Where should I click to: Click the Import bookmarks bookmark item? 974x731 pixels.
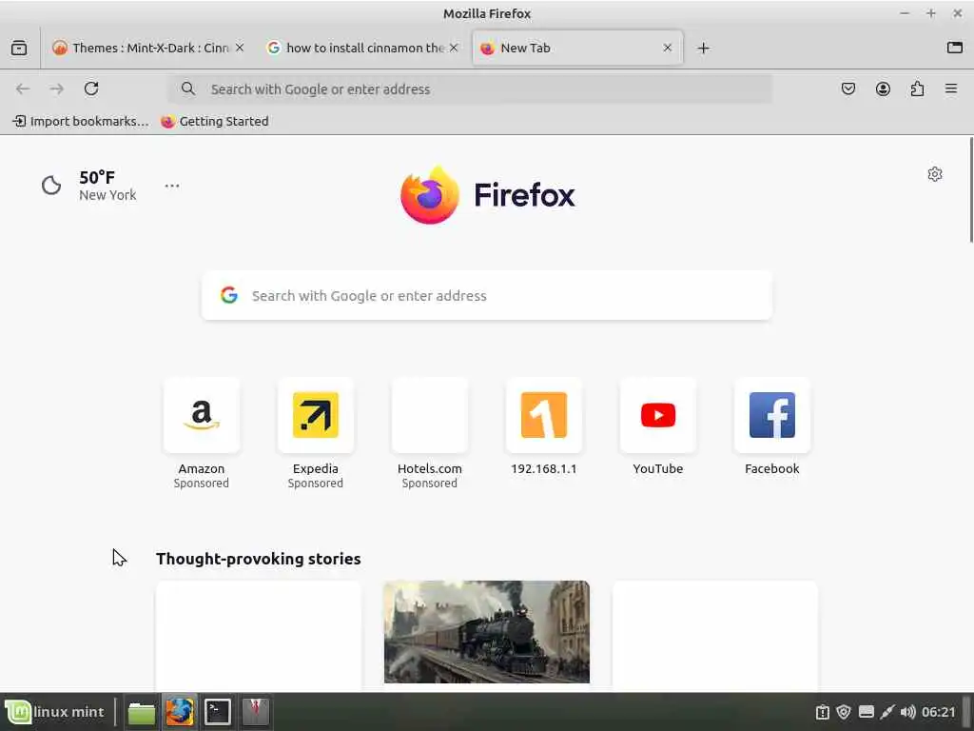coord(81,121)
